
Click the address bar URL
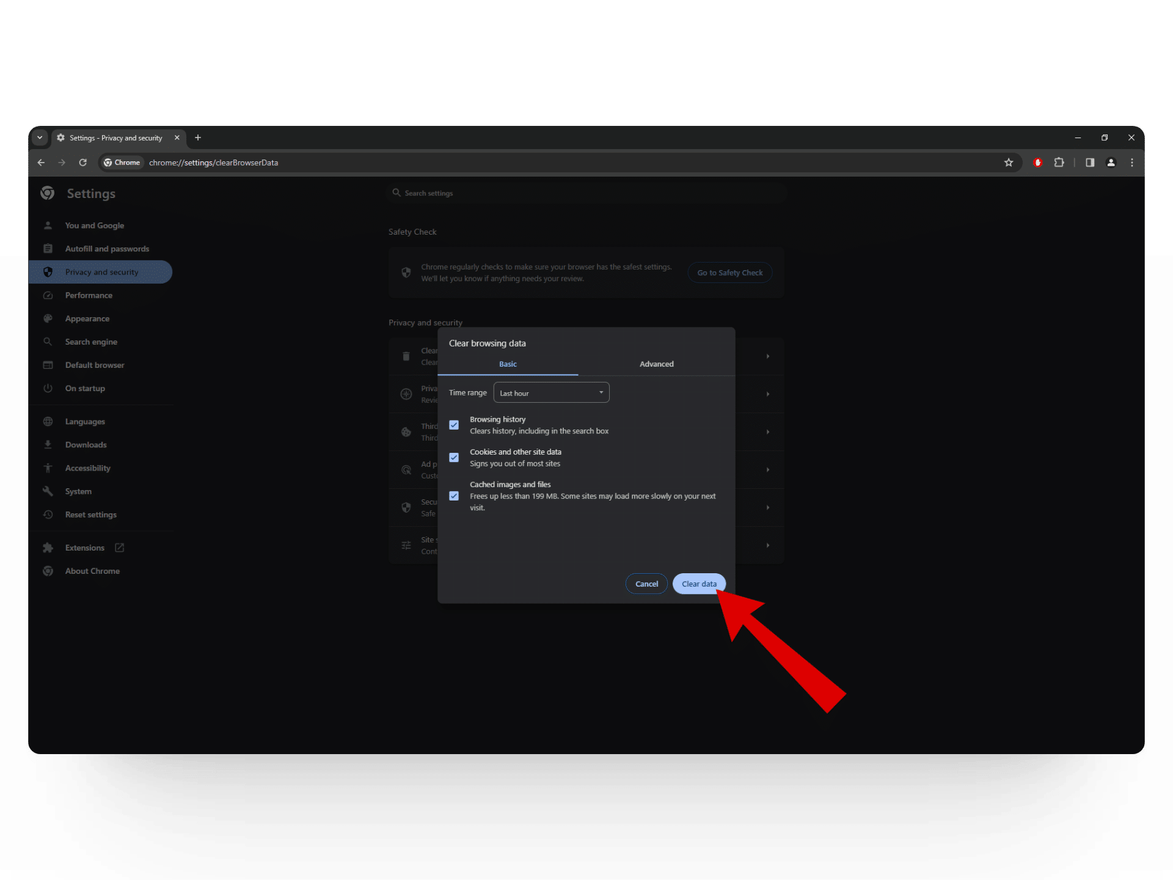click(213, 163)
